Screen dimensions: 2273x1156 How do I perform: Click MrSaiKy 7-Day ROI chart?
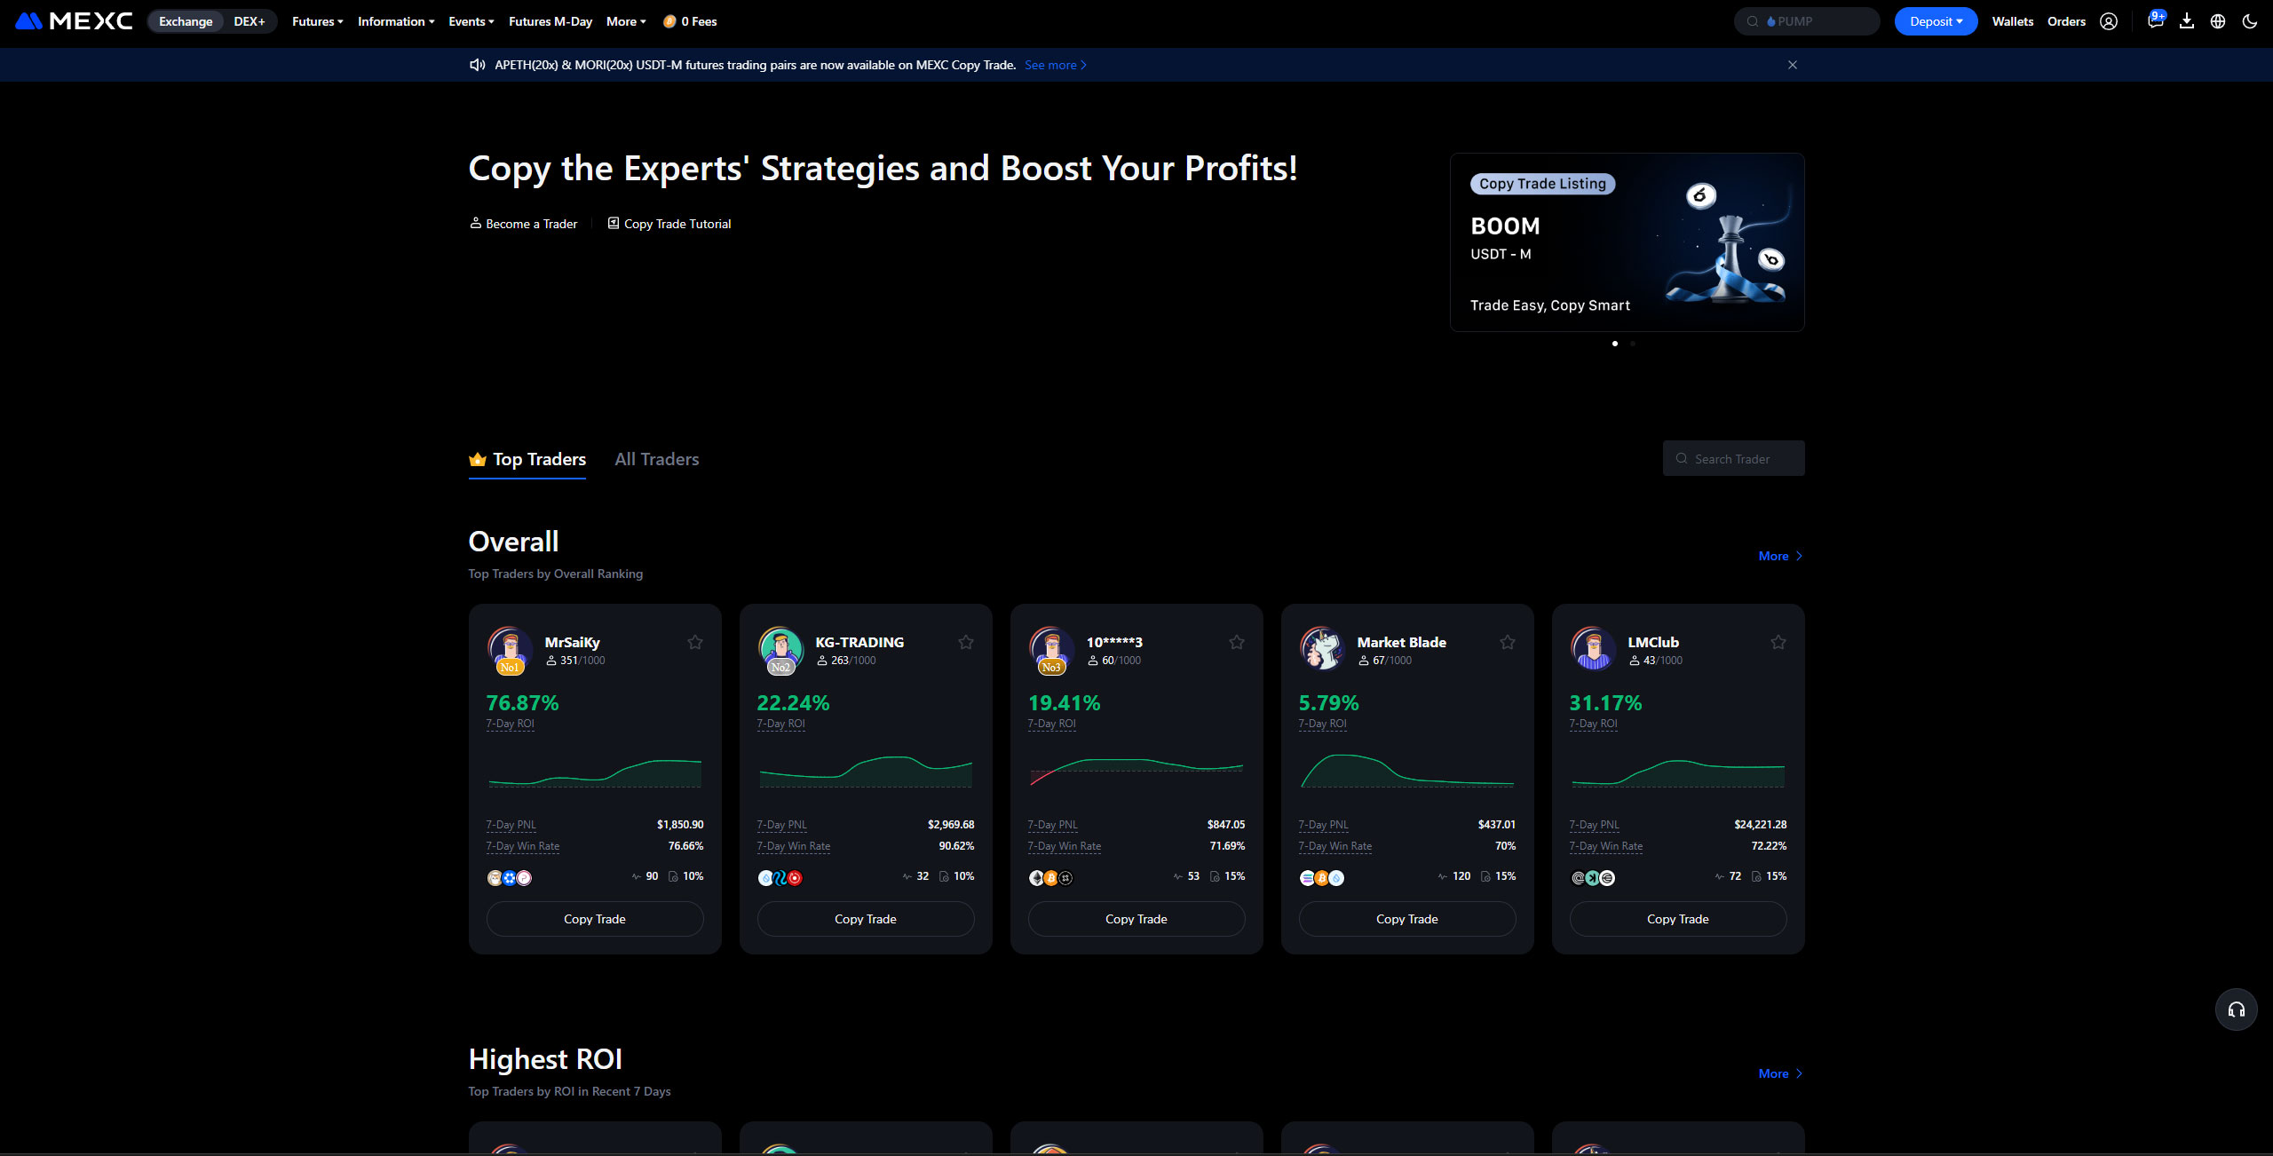click(595, 771)
